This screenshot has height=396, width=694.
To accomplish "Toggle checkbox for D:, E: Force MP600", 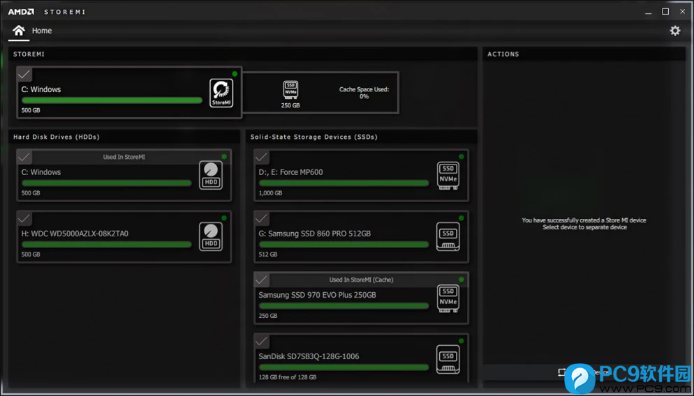I will [262, 157].
